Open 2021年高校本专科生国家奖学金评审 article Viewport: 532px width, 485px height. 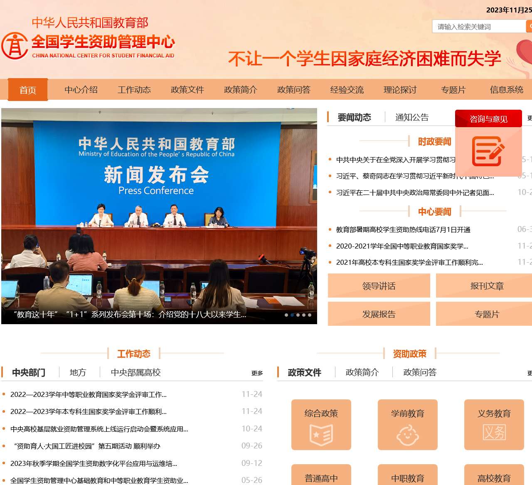[x=409, y=262]
